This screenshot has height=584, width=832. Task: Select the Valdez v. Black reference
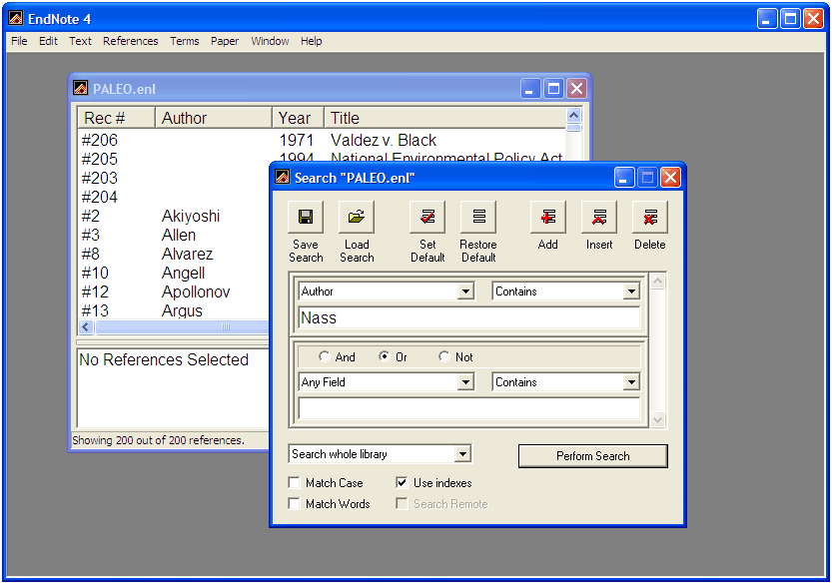(x=322, y=140)
